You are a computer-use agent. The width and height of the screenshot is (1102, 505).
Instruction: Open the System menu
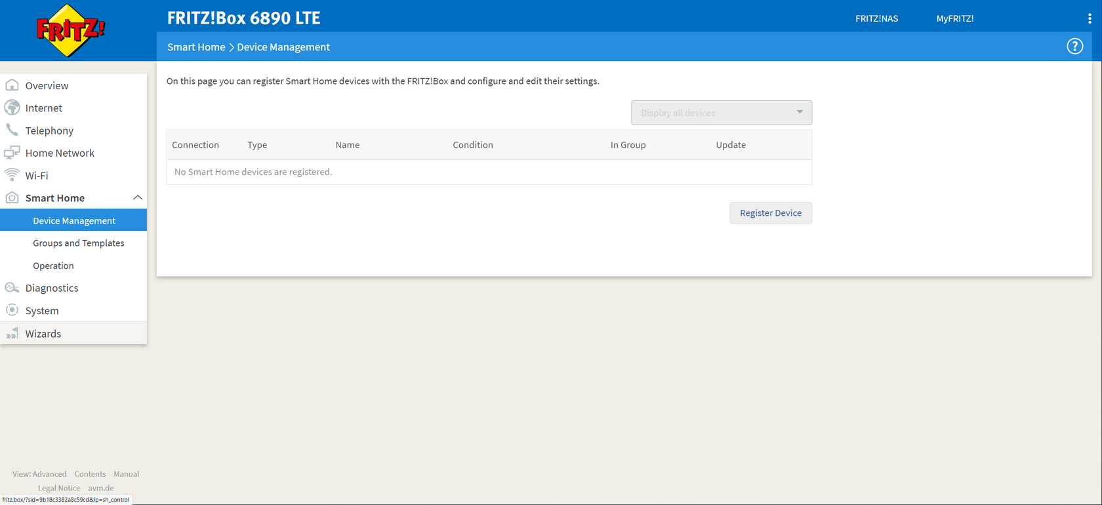pos(42,311)
